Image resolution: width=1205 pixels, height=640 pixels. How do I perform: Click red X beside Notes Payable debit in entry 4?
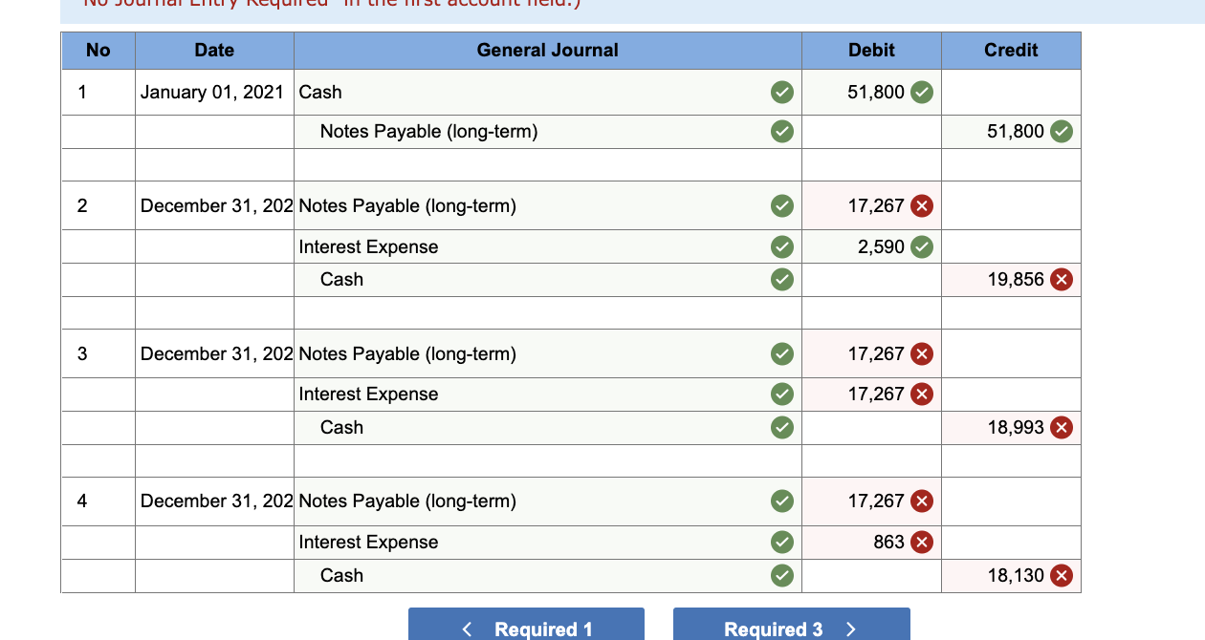[x=921, y=501]
